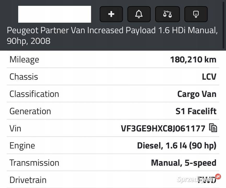This screenshot has height=188, width=226.
Task: Click the balance scale compare icon
Action: [167, 14]
